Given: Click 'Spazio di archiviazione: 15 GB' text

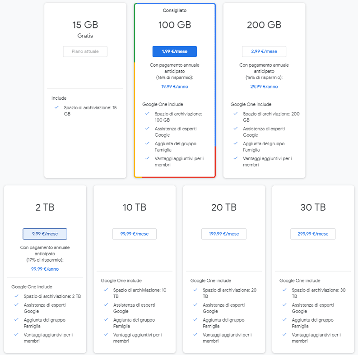Looking at the screenshot, I should coord(90,111).
